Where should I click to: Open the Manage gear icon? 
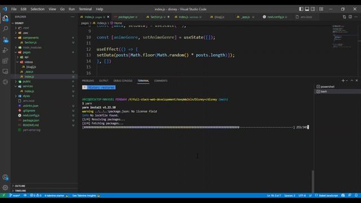pos(5,188)
